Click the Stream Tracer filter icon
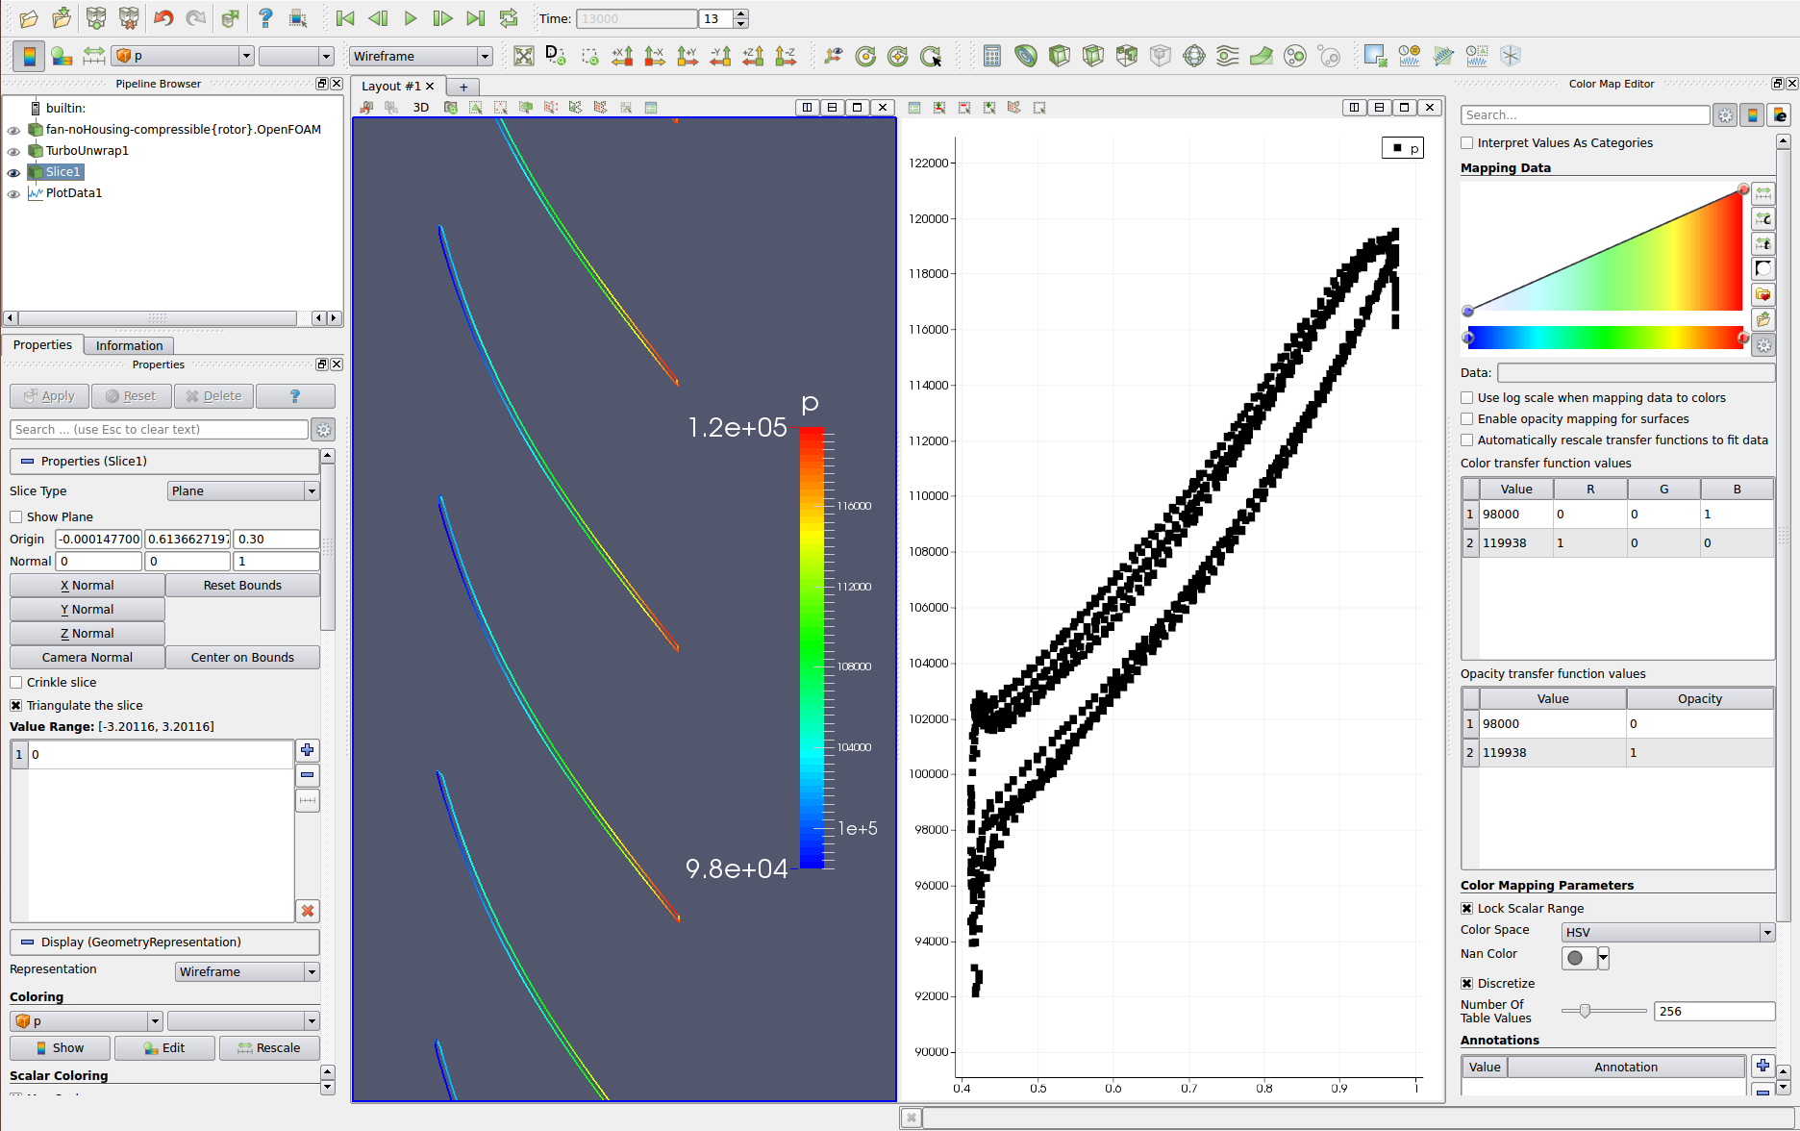This screenshot has width=1800, height=1131. 1228,56
